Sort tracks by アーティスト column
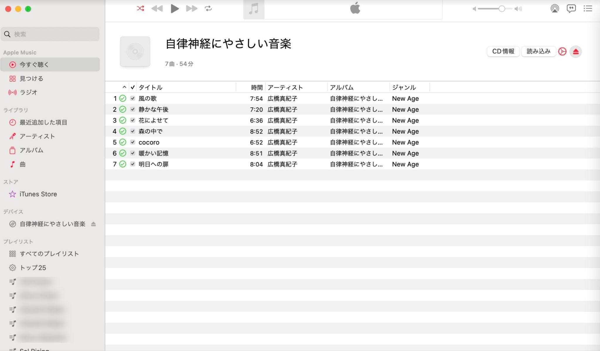 coord(296,87)
